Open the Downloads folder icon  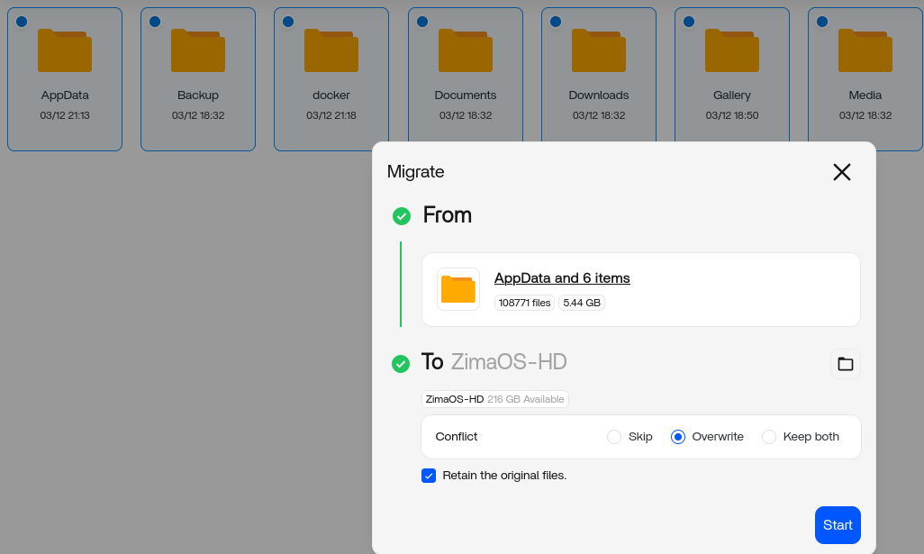pos(599,50)
